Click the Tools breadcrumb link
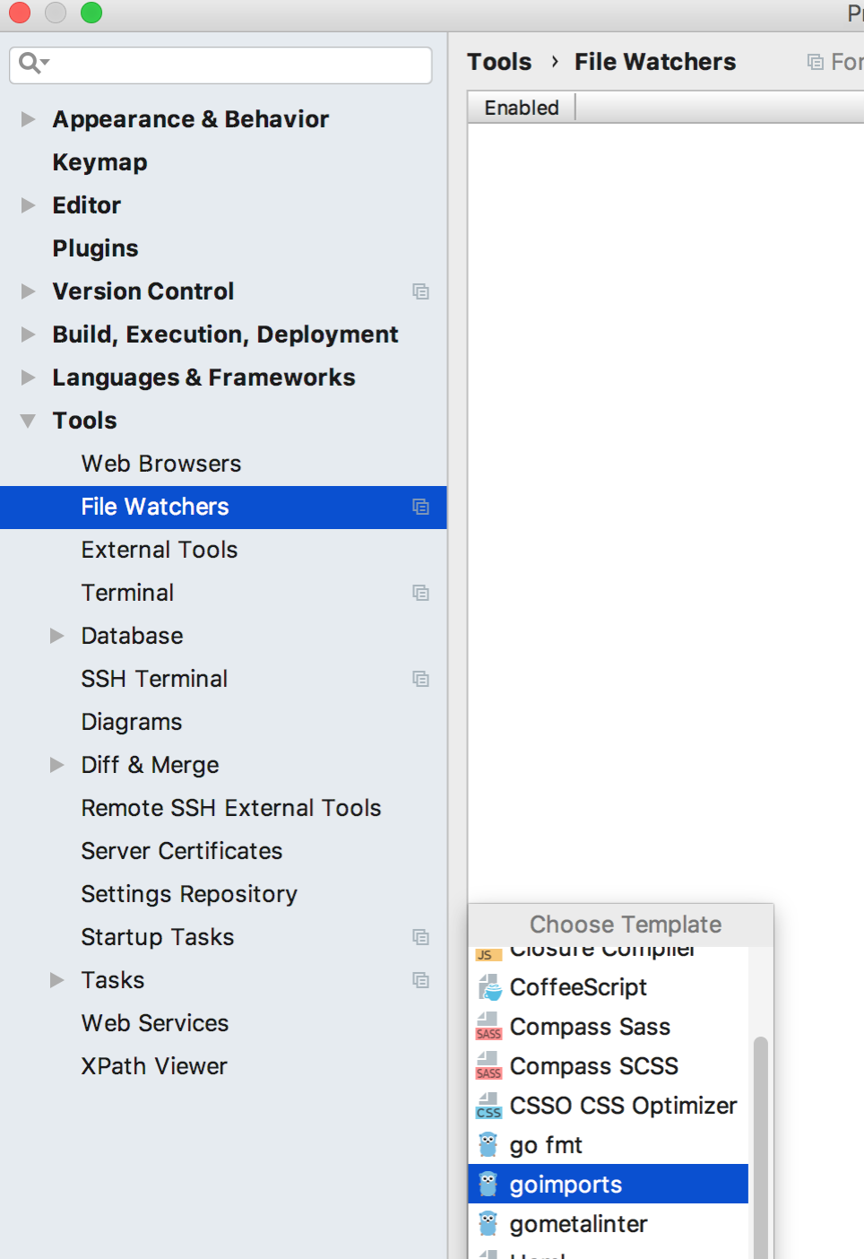This screenshot has height=1259, width=864. (499, 62)
